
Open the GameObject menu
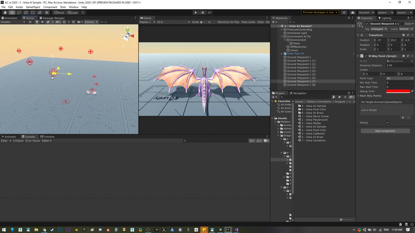(33, 7)
